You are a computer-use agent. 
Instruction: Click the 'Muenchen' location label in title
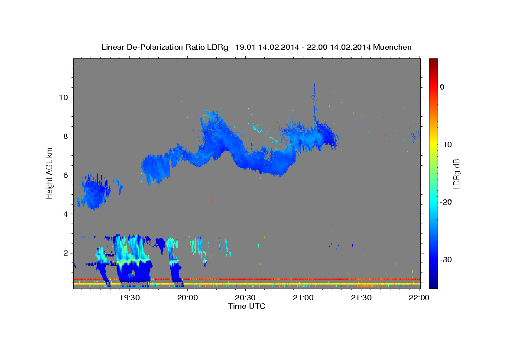[x=393, y=47]
